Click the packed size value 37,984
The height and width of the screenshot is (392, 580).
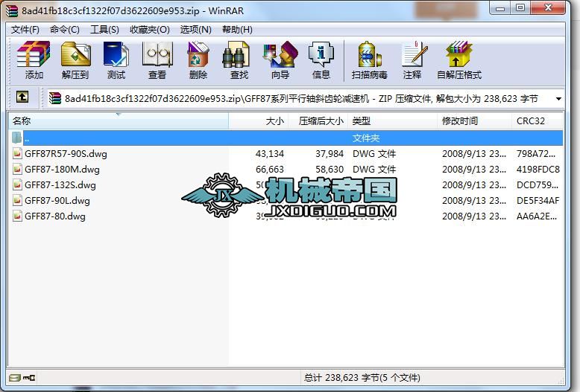330,153
